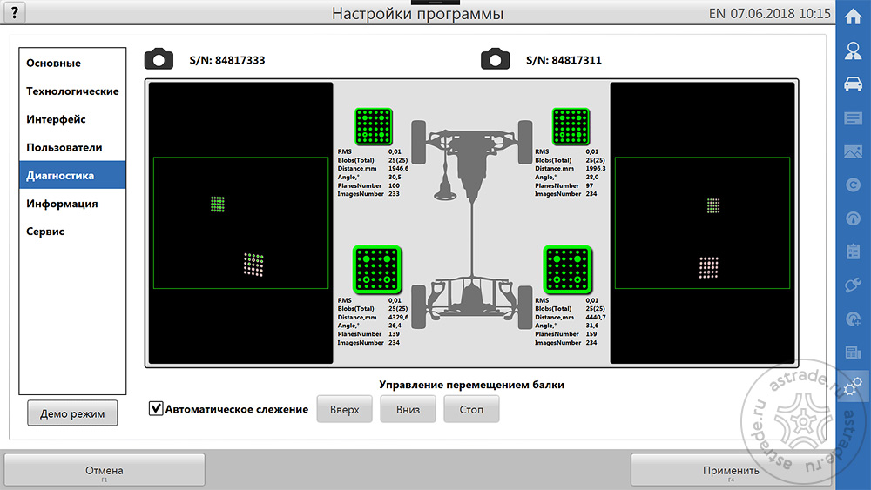This screenshot has height=490, width=871.
Task: Click the EN language indicator
Action: click(x=717, y=13)
